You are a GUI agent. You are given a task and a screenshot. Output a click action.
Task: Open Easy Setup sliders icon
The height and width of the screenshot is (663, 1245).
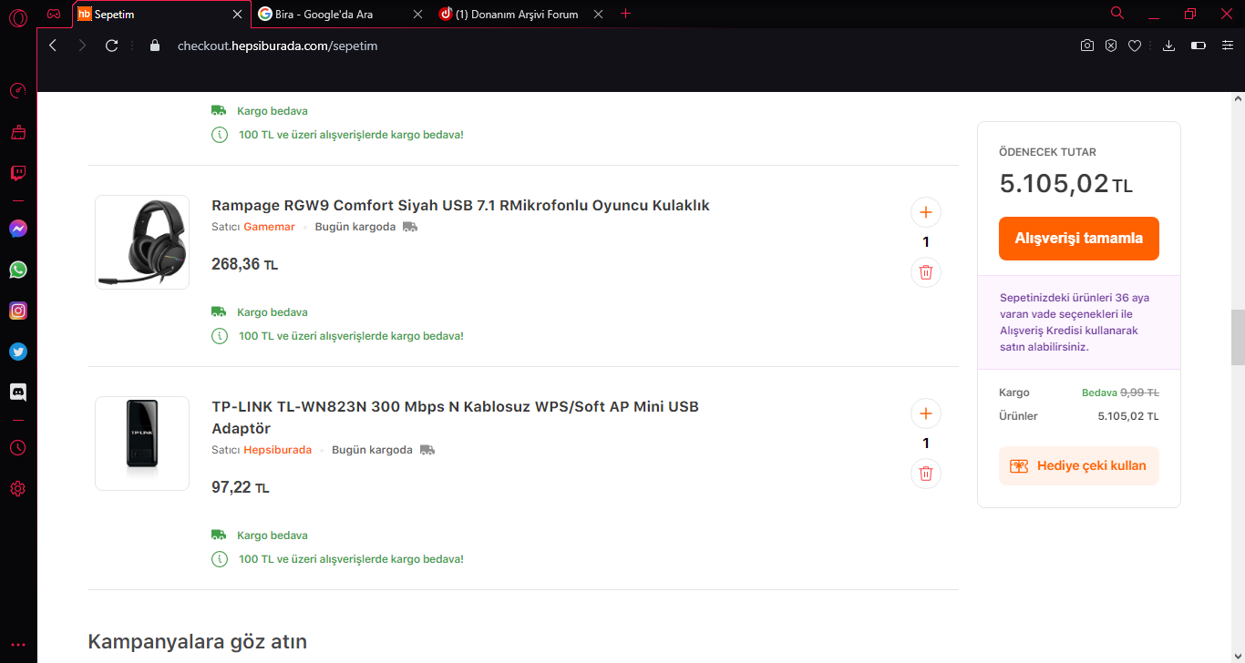(1228, 46)
